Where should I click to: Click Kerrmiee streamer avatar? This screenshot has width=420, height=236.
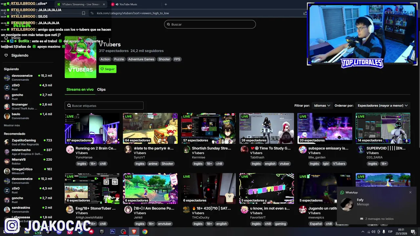click(186, 150)
